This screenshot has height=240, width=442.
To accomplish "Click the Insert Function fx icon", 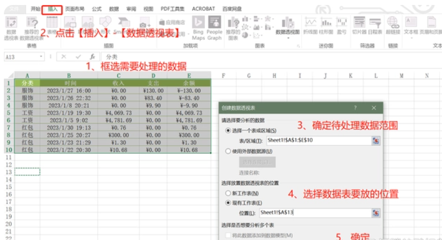I will [x=92, y=57].
